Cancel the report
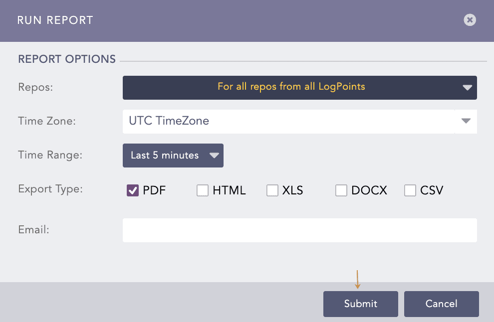Viewport: 494px width, 322px height. coord(441,304)
